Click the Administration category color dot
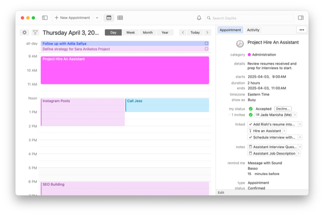The image size is (324, 216). [249, 55]
